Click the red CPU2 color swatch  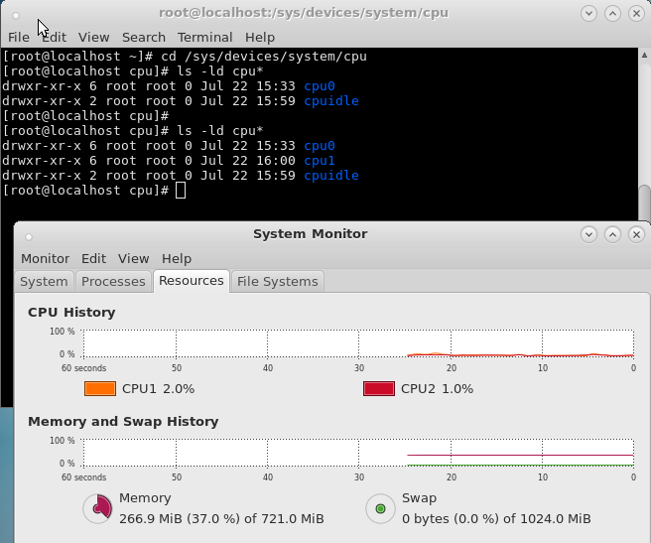pos(379,389)
